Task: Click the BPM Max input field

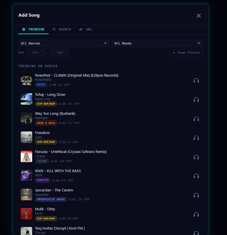Action: pos(60,53)
